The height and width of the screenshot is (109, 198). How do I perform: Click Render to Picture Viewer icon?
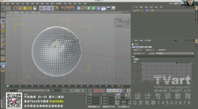click(67, 8)
